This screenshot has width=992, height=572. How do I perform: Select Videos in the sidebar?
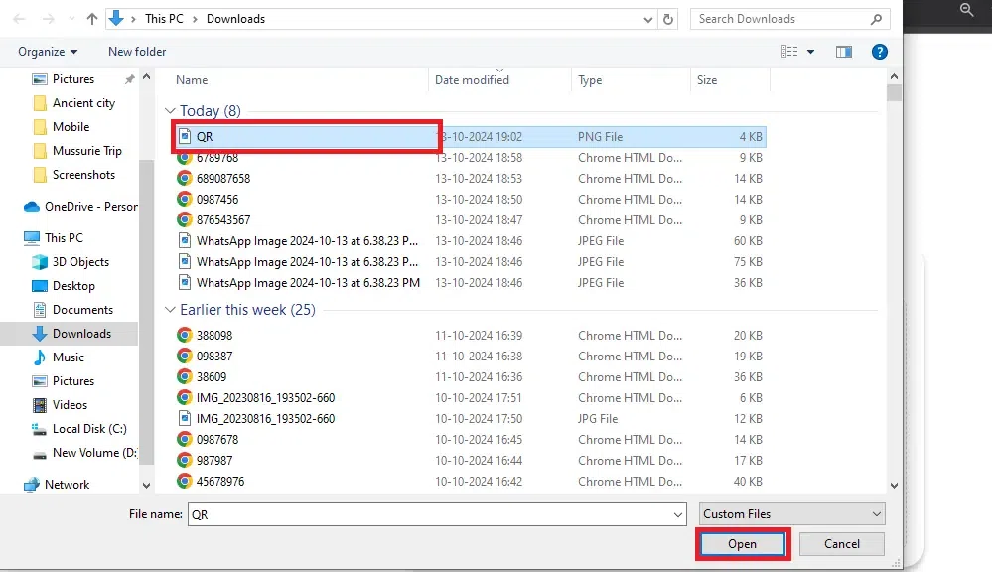pos(70,405)
